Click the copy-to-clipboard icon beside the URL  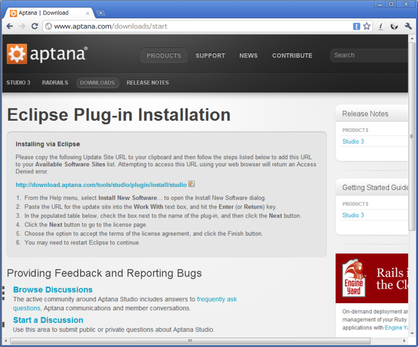click(191, 184)
